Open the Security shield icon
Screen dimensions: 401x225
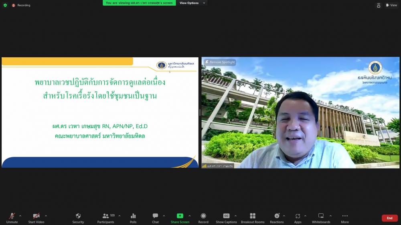pos(78,216)
